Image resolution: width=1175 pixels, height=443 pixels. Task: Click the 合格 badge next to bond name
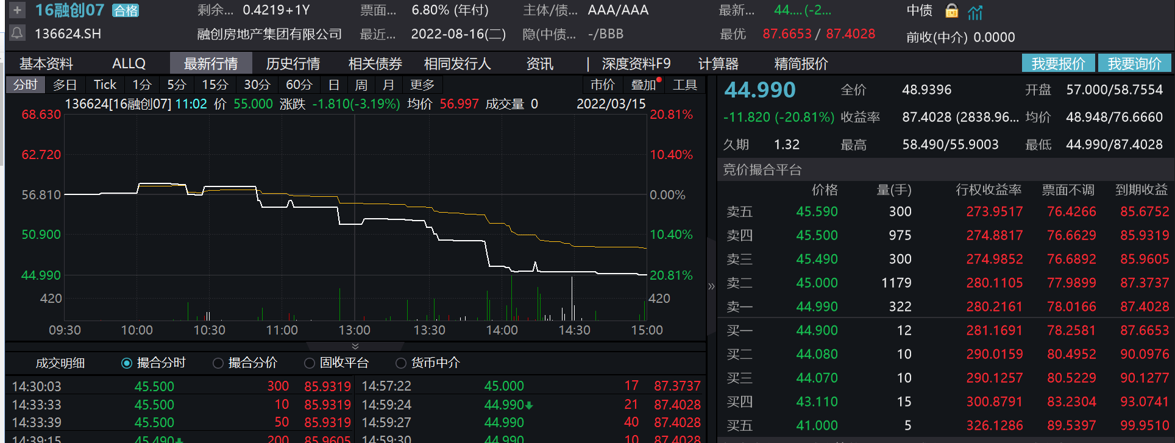[x=126, y=11]
